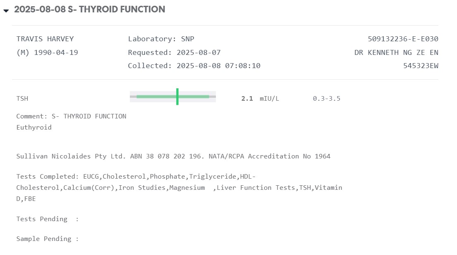Screen dimensions: 457x255
Task: Select patient name TRAVIS HARVEY
Action: coord(45,39)
